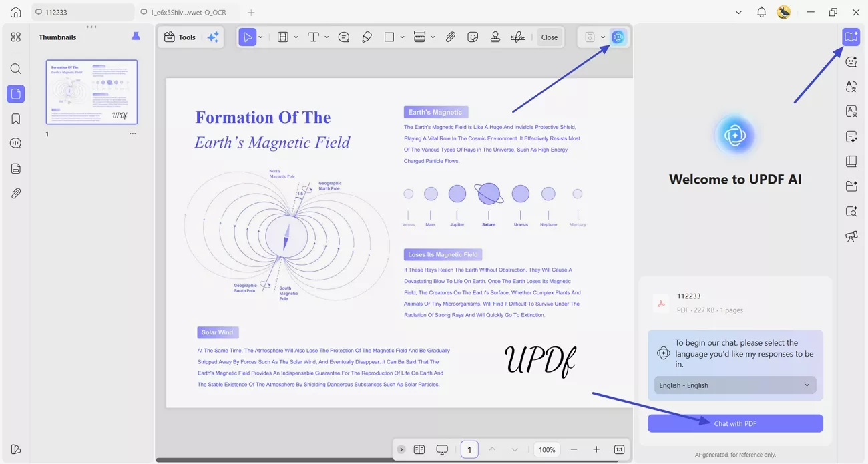Choose the pencil drawing tool
Screen dimensions: 868x464
(x=367, y=37)
